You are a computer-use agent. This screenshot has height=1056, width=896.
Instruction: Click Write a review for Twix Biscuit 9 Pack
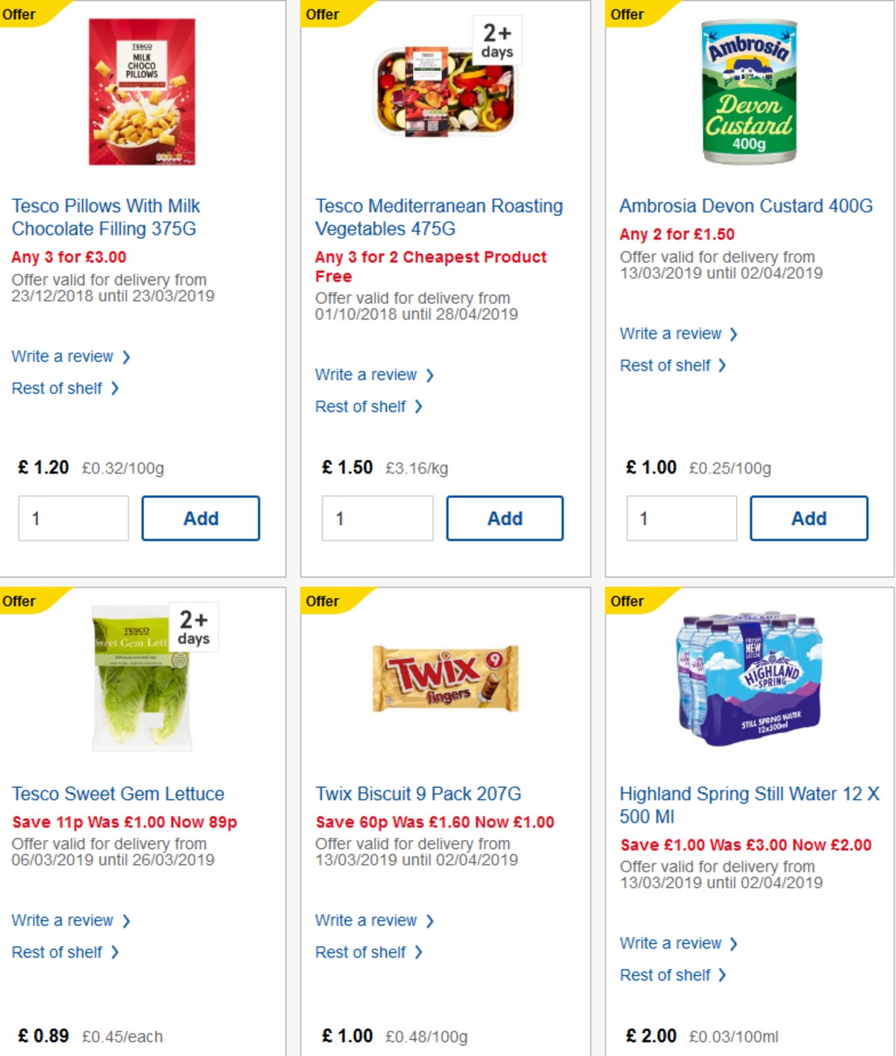pyautogui.click(x=369, y=920)
